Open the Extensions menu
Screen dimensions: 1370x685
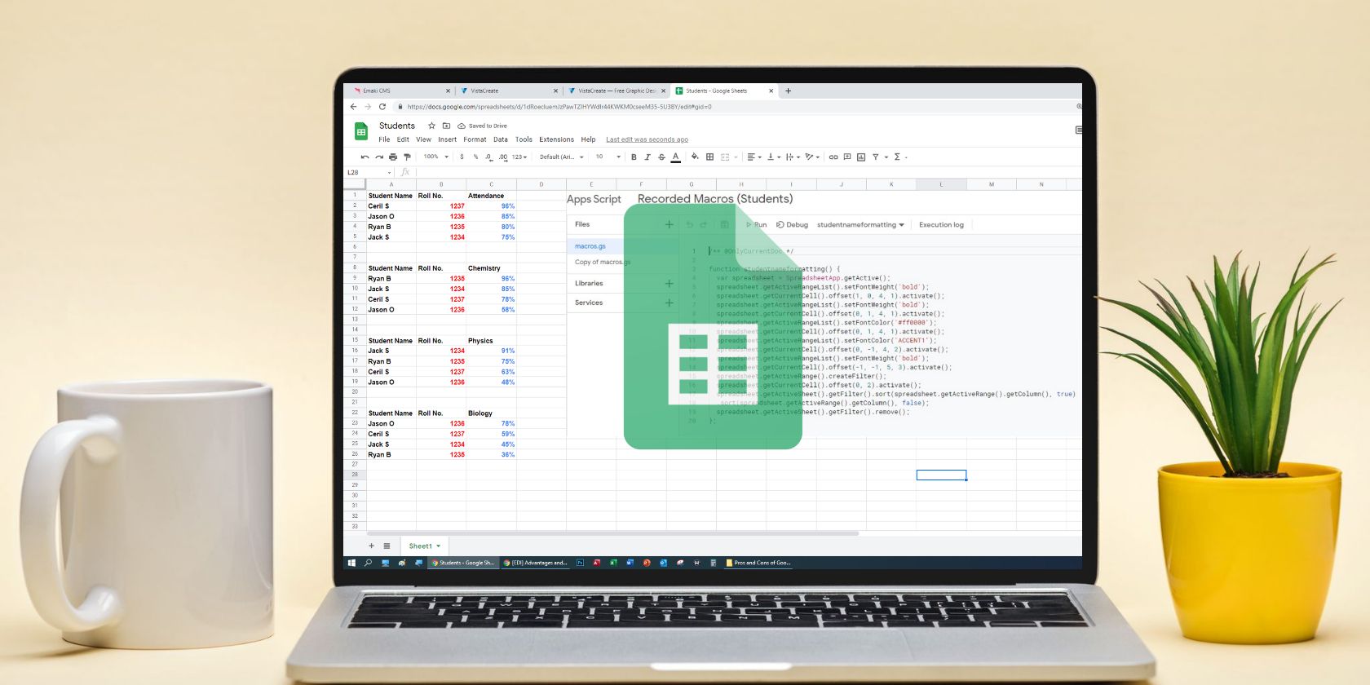(557, 139)
